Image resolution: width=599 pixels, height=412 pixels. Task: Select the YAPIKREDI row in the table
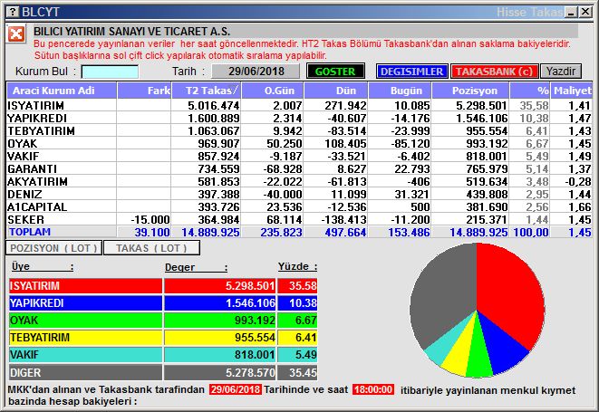(299, 118)
